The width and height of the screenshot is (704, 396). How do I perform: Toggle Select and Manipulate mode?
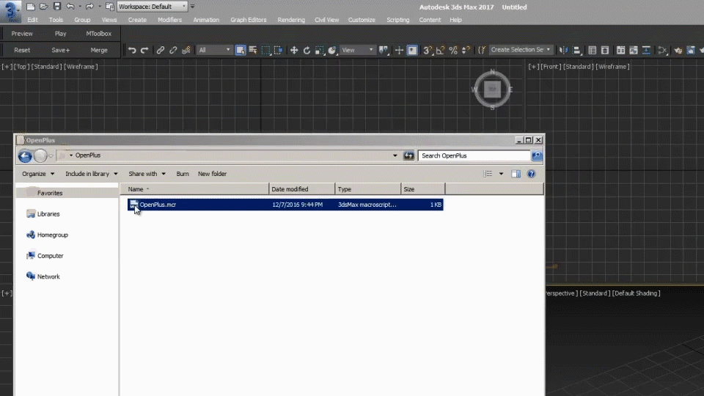click(399, 51)
